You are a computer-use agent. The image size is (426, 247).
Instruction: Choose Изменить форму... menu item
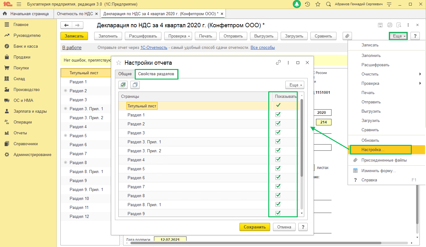point(387,171)
